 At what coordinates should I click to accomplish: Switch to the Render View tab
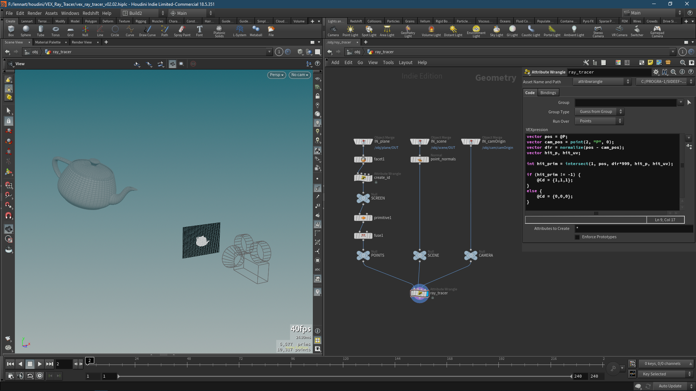point(82,42)
